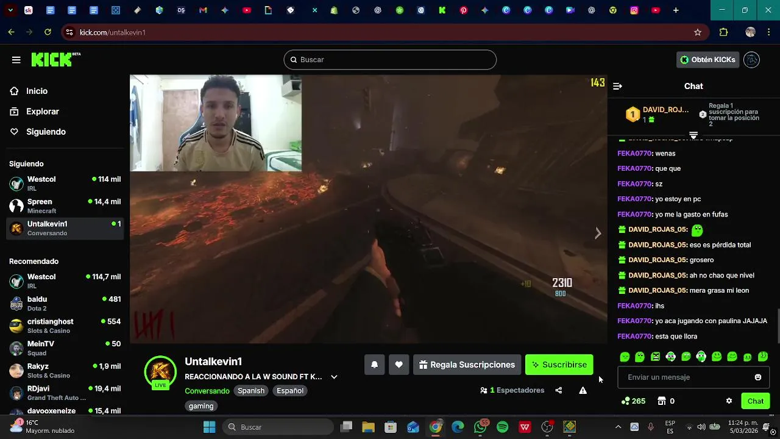Open the hamburger menu beside the KICK logo

coord(16,60)
